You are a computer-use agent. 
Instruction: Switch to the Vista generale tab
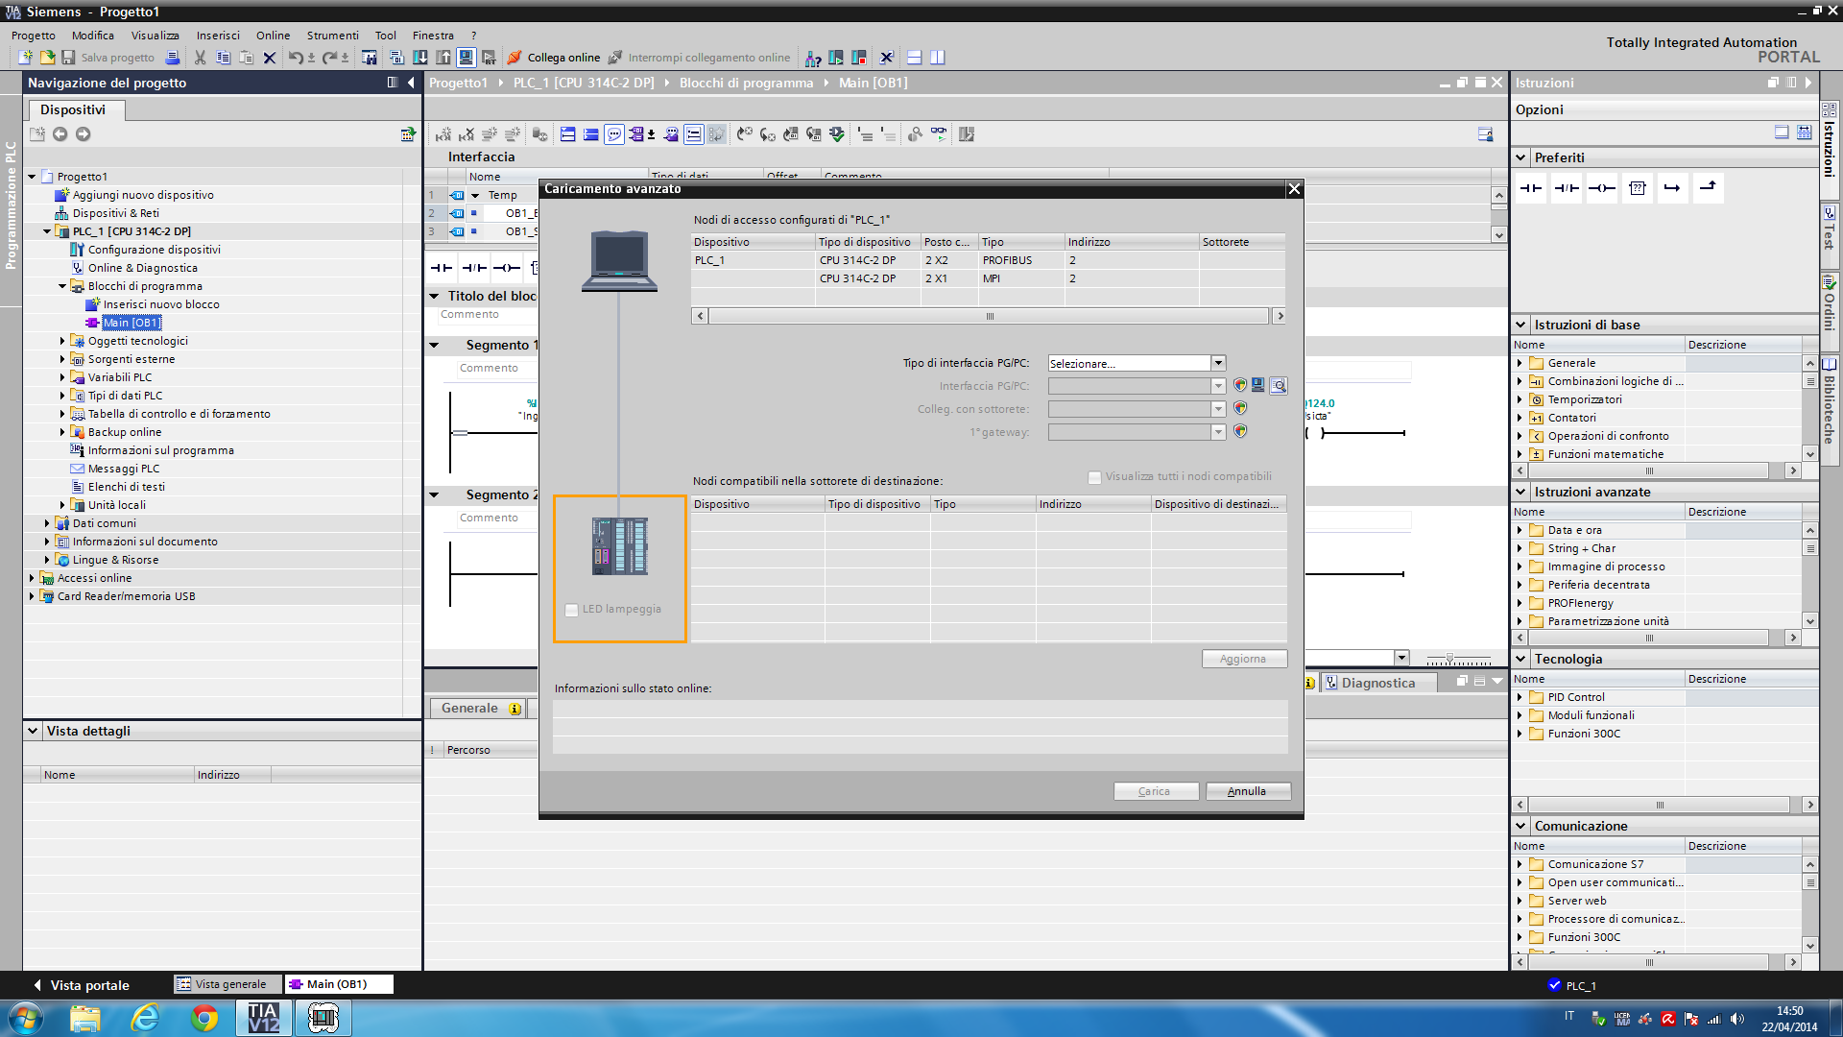tap(229, 984)
